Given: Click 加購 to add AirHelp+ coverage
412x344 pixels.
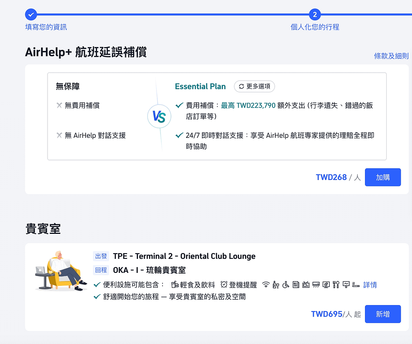Looking at the screenshot, I should (x=383, y=177).
